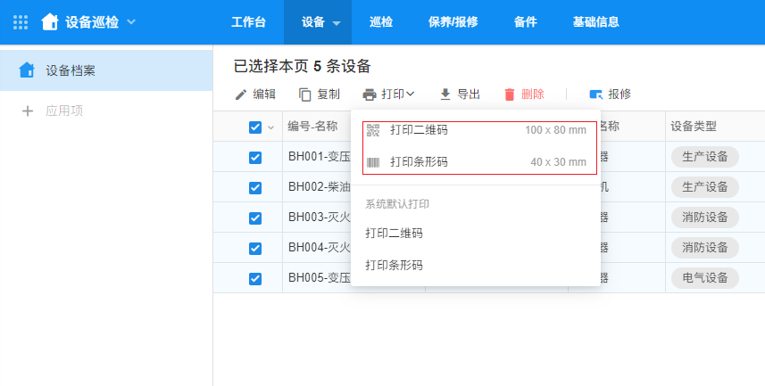Click the app grid launcher icon

[21, 21]
